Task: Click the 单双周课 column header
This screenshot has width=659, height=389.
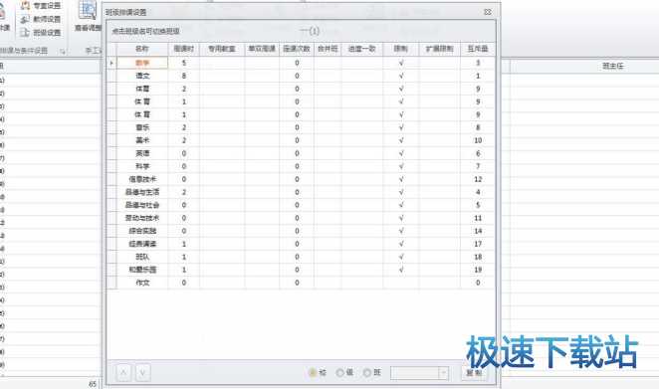Action: coord(262,49)
